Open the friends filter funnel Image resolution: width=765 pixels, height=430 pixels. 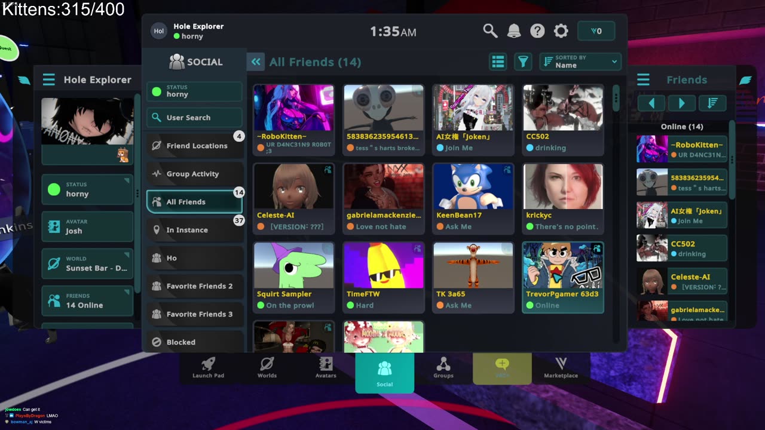click(523, 62)
